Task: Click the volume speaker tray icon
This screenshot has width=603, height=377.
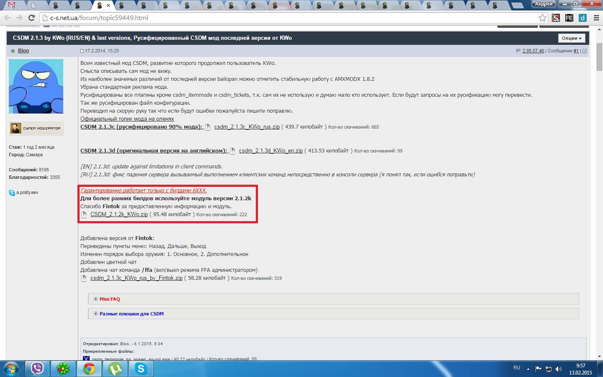Action: (559, 369)
